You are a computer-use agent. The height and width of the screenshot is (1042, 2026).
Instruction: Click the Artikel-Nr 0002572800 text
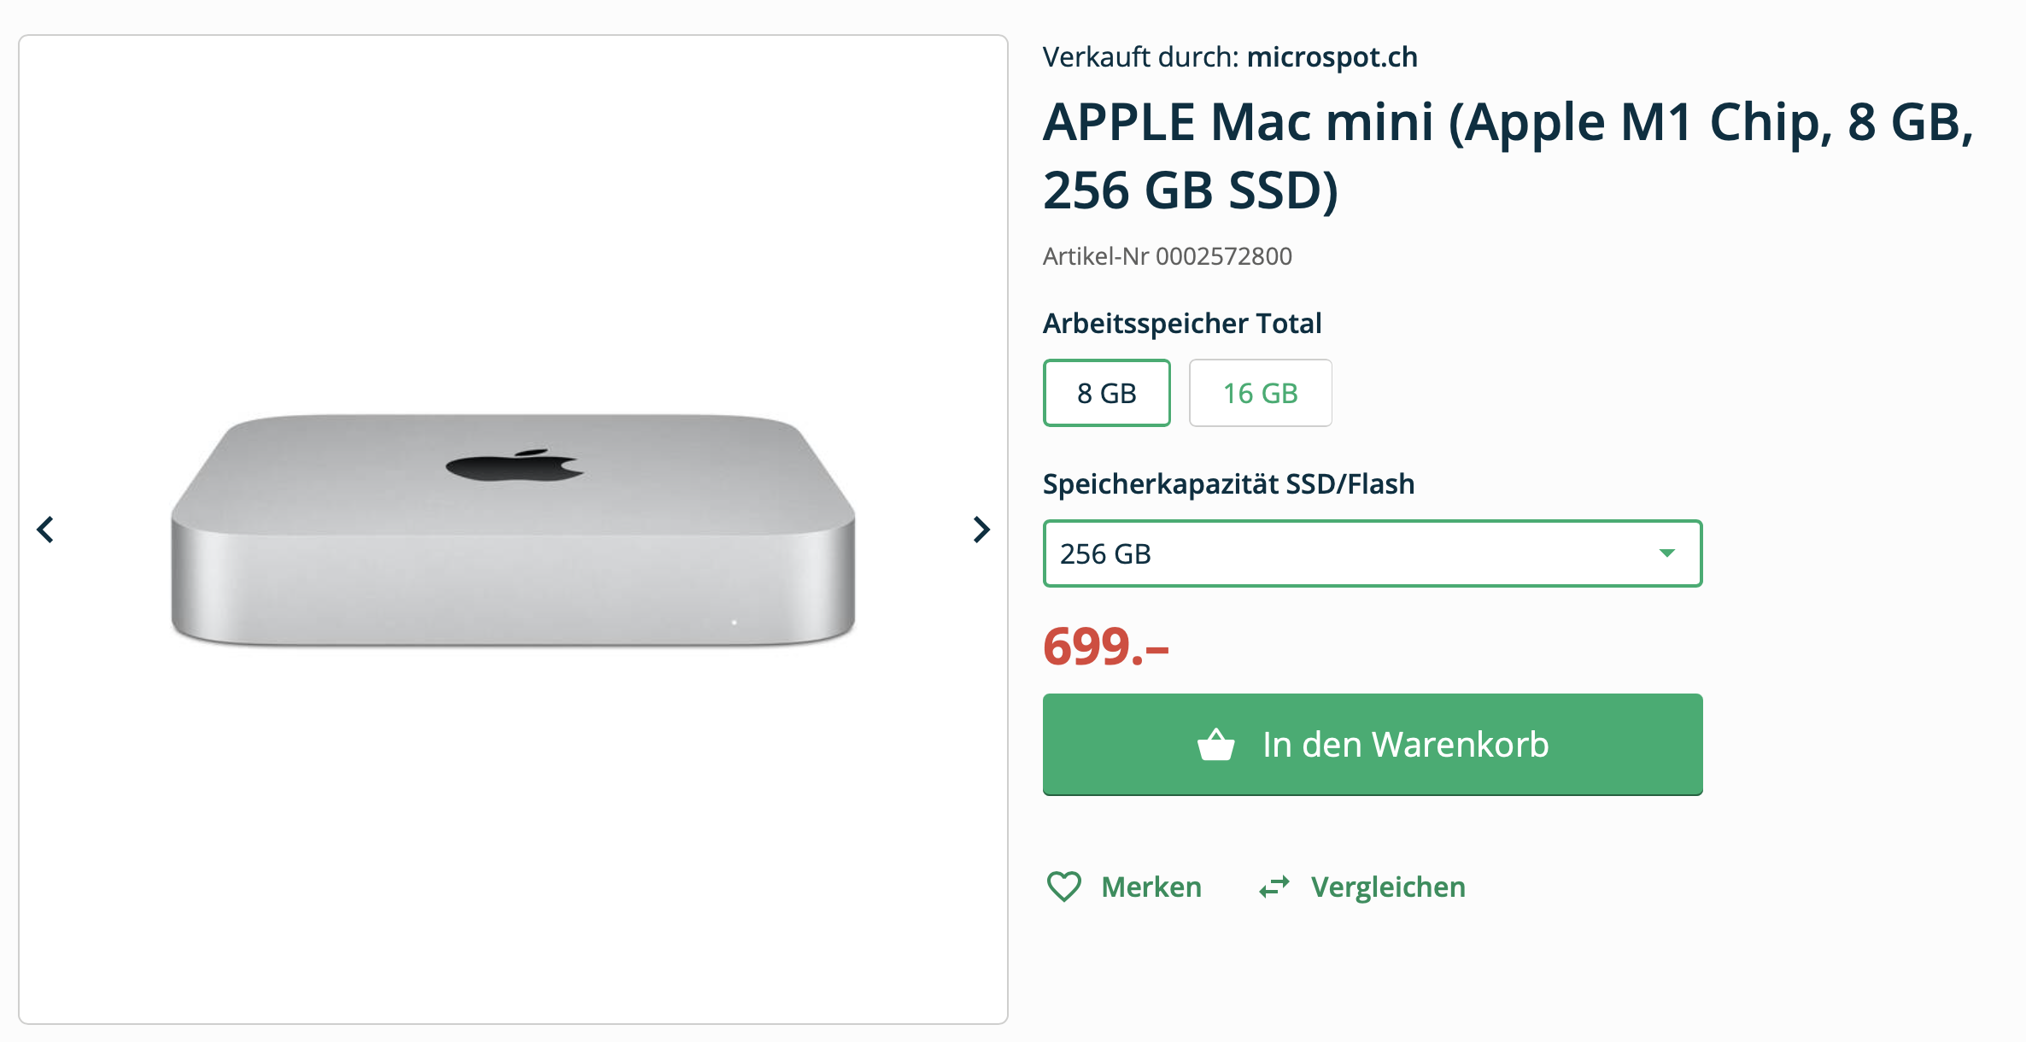point(1167,256)
